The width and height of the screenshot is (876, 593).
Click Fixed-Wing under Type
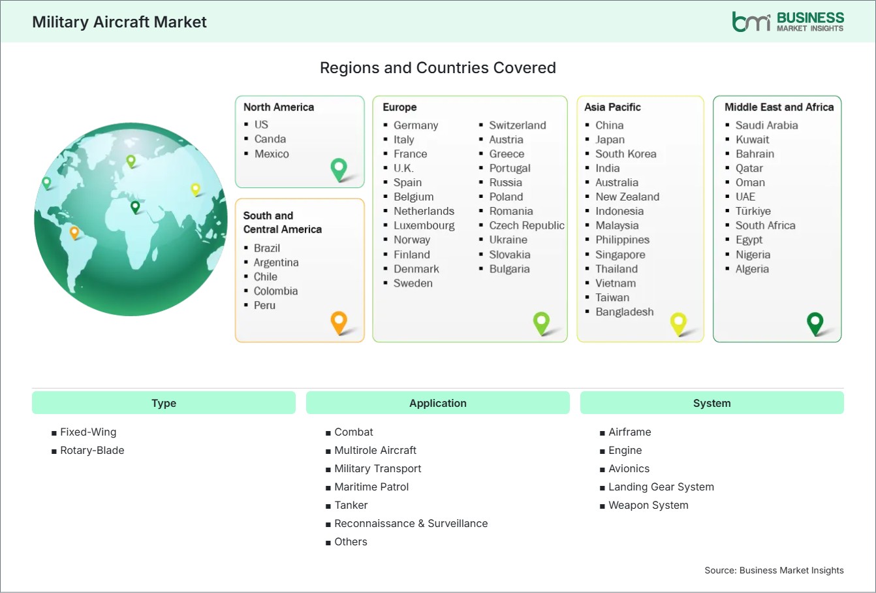[x=88, y=432]
